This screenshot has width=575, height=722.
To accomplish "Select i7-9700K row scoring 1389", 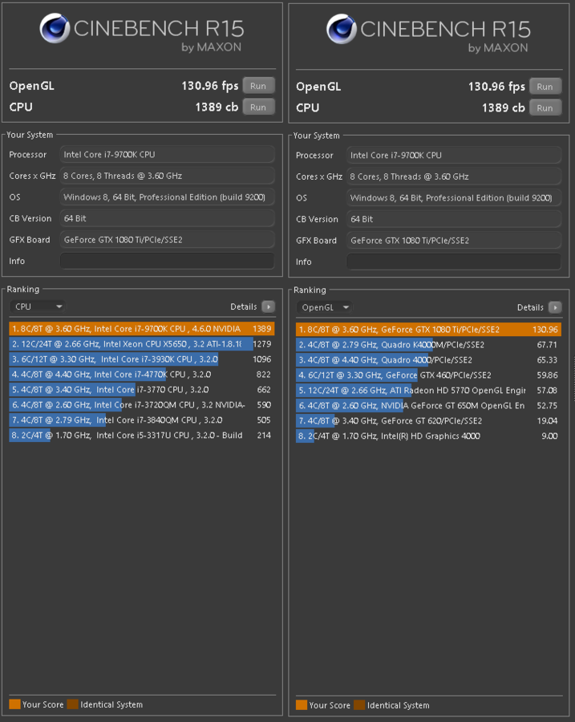I will point(142,329).
